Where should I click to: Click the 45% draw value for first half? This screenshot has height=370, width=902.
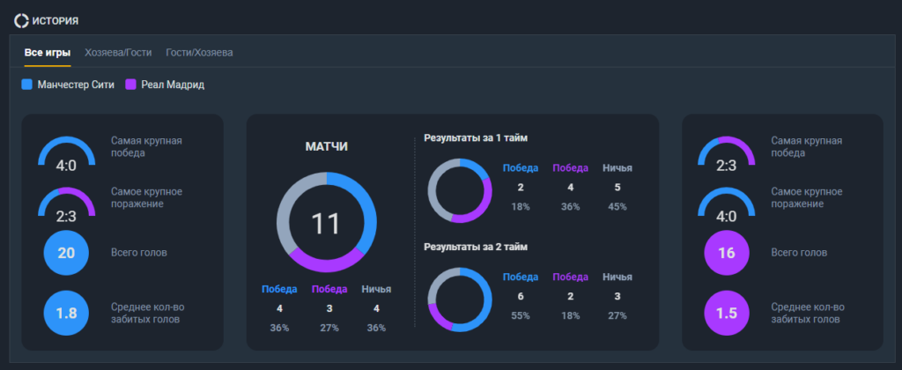tap(617, 206)
